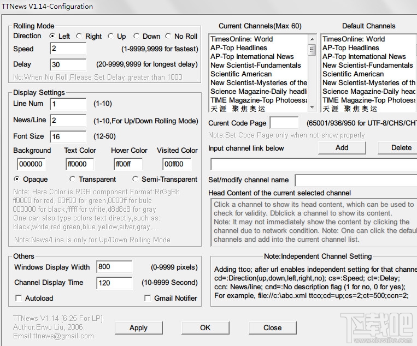Viewport: 417px width, 346px height.
Task: Click the OK button
Action: (205, 327)
